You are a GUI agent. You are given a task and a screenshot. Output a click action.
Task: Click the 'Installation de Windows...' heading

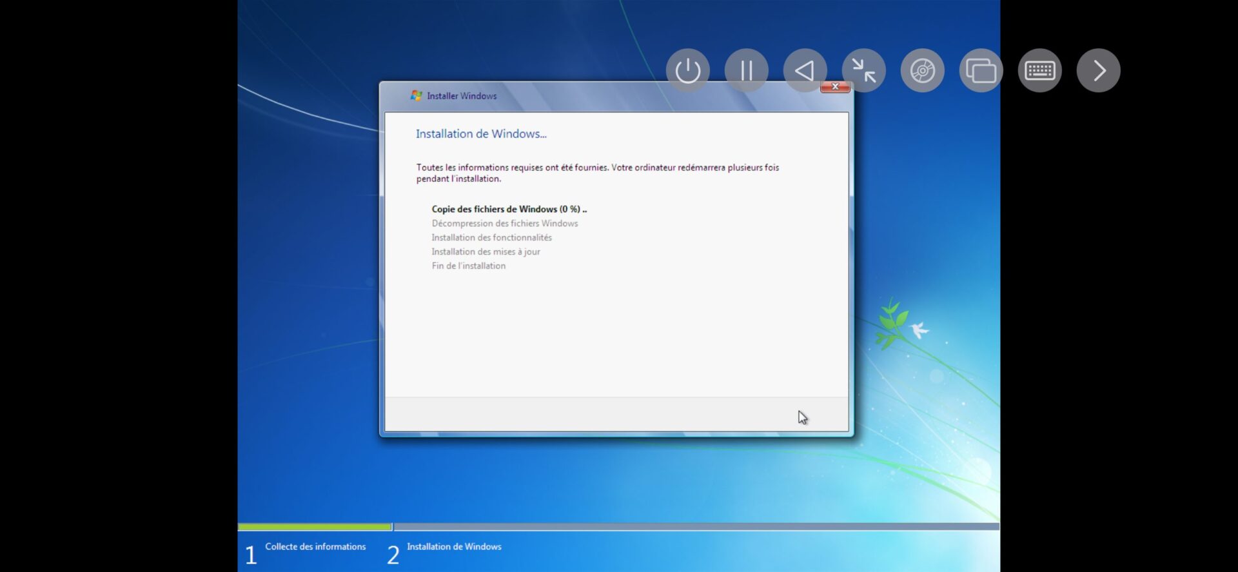click(x=481, y=133)
